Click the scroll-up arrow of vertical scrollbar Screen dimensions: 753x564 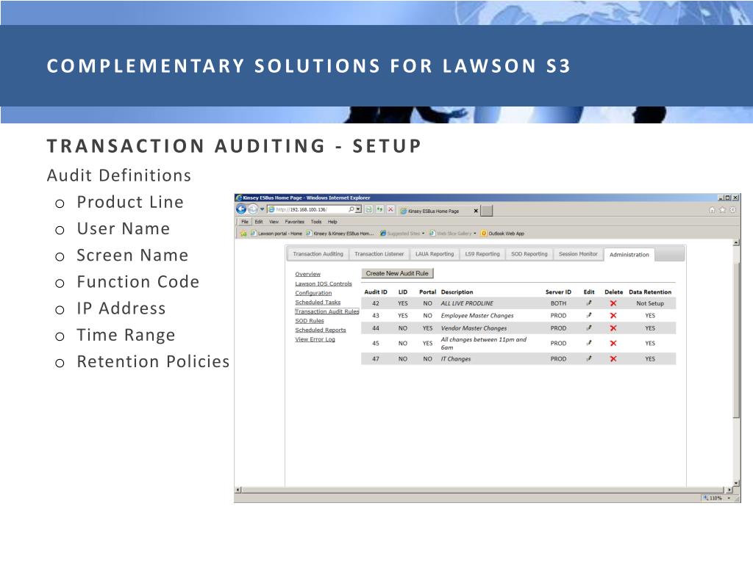(736, 243)
